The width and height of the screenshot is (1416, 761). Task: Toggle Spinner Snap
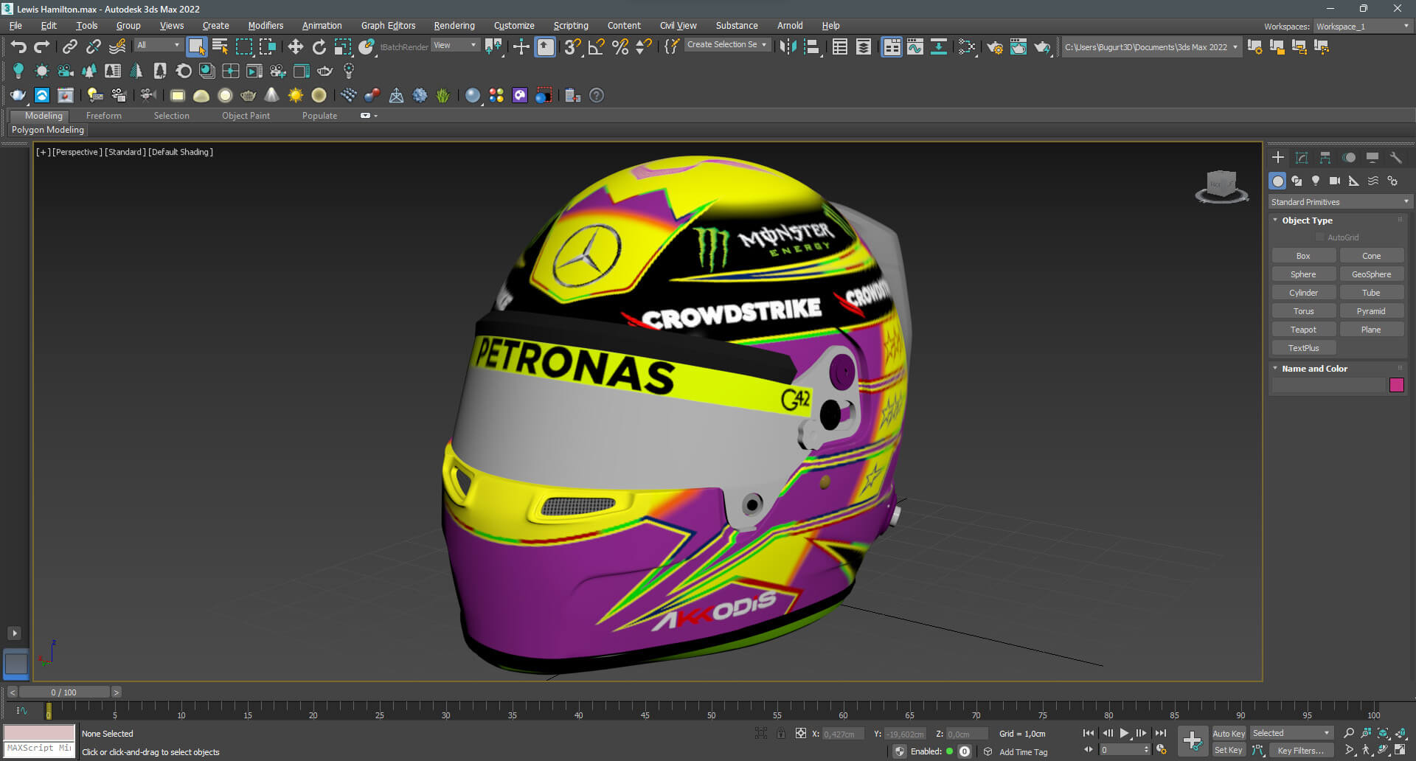click(643, 47)
